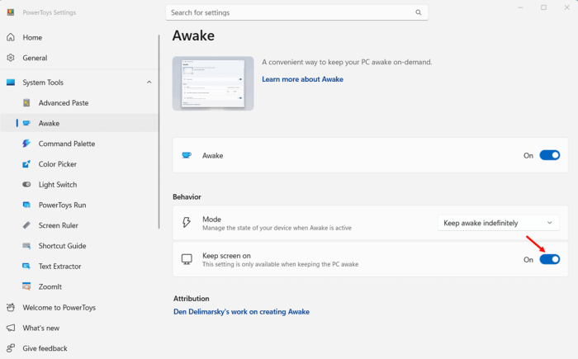Image resolution: width=578 pixels, height=359 pixels.
Task: Click the PowerToys Run icon
Action: coord(26,205)
